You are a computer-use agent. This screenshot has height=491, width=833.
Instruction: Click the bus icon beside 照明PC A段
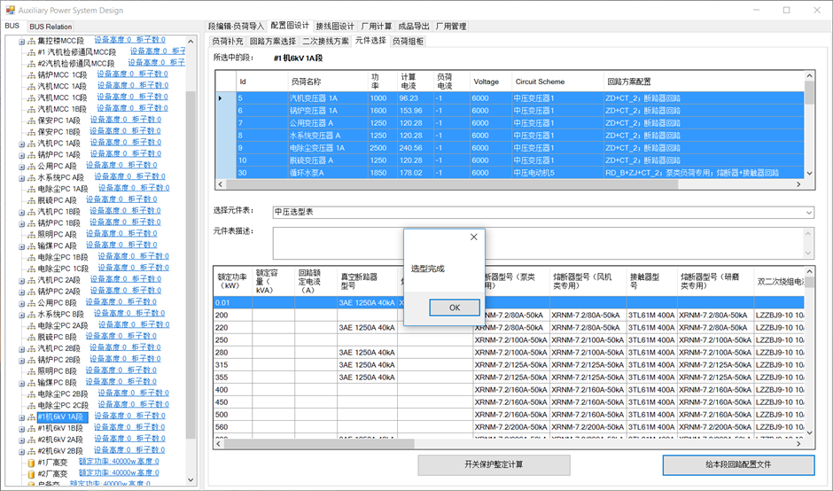pos(31,234)
